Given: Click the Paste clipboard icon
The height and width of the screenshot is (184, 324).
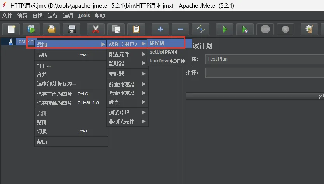Looking at the screenshot, I should click(x=136, y=29).
